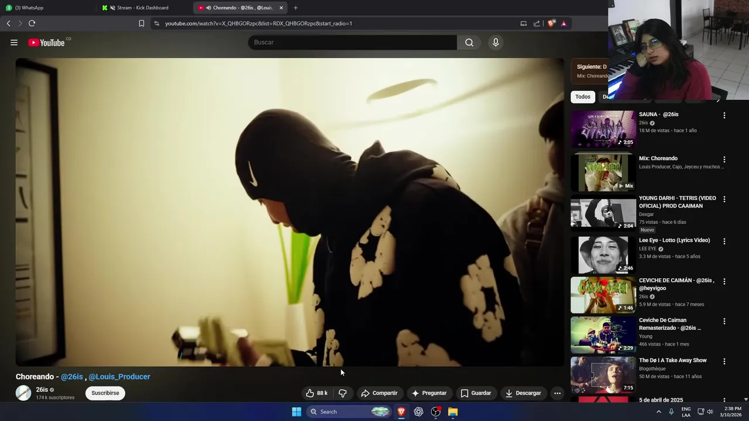Click the Blogothèque channel name
Viewport: 749px width, 421px height.
pos(654,368)
